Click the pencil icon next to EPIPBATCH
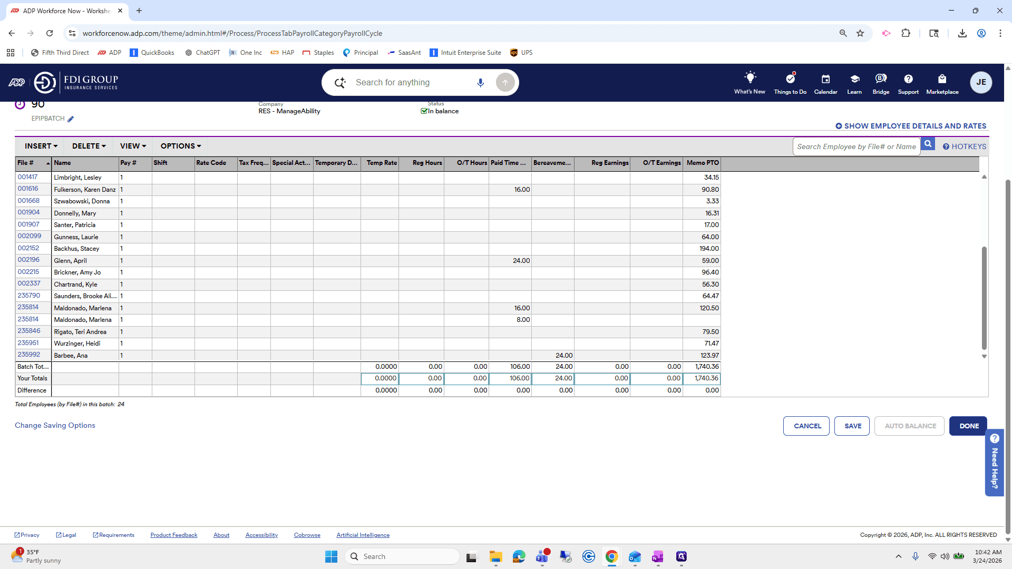 point(71,119)
